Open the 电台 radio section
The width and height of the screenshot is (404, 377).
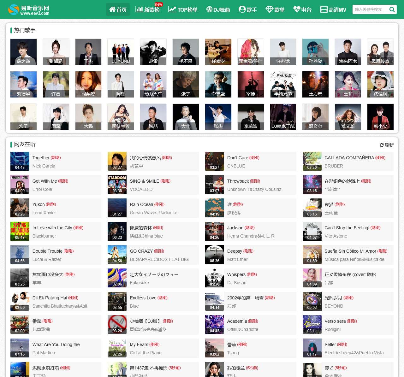point(302,10)
